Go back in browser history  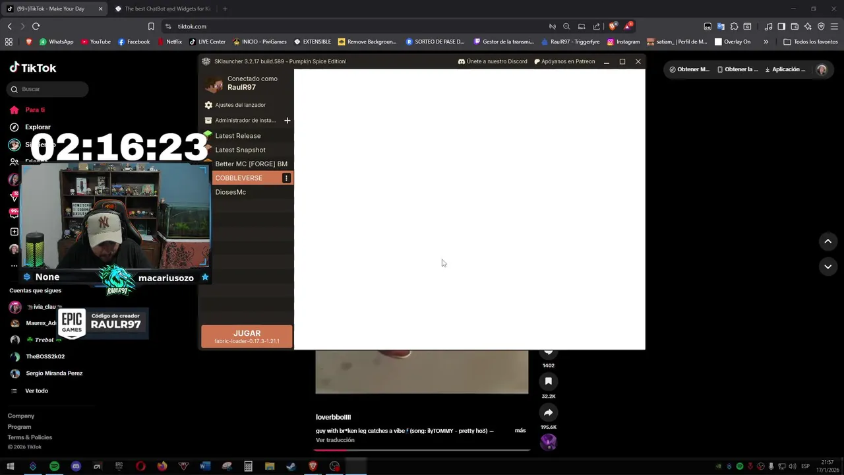pyautogui.click(x=9, y=26)
